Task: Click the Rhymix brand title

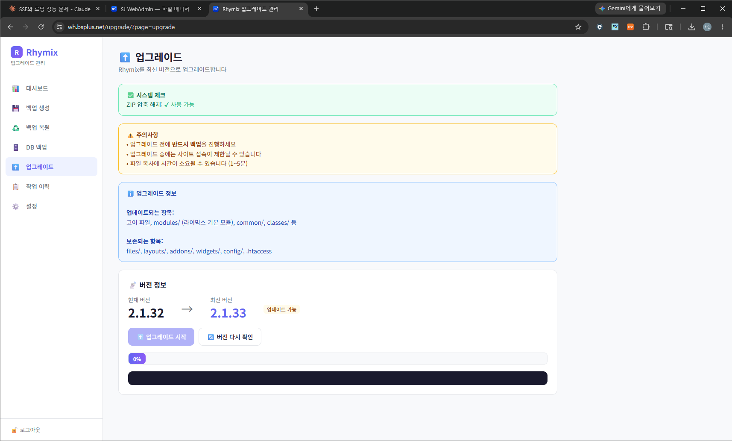Action: pyautogui.click(x=42, y=52)
